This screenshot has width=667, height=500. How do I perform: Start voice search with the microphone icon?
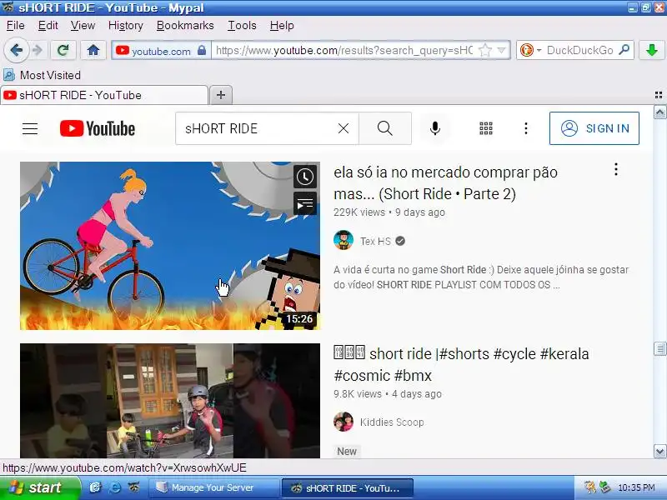click(434, 128)
